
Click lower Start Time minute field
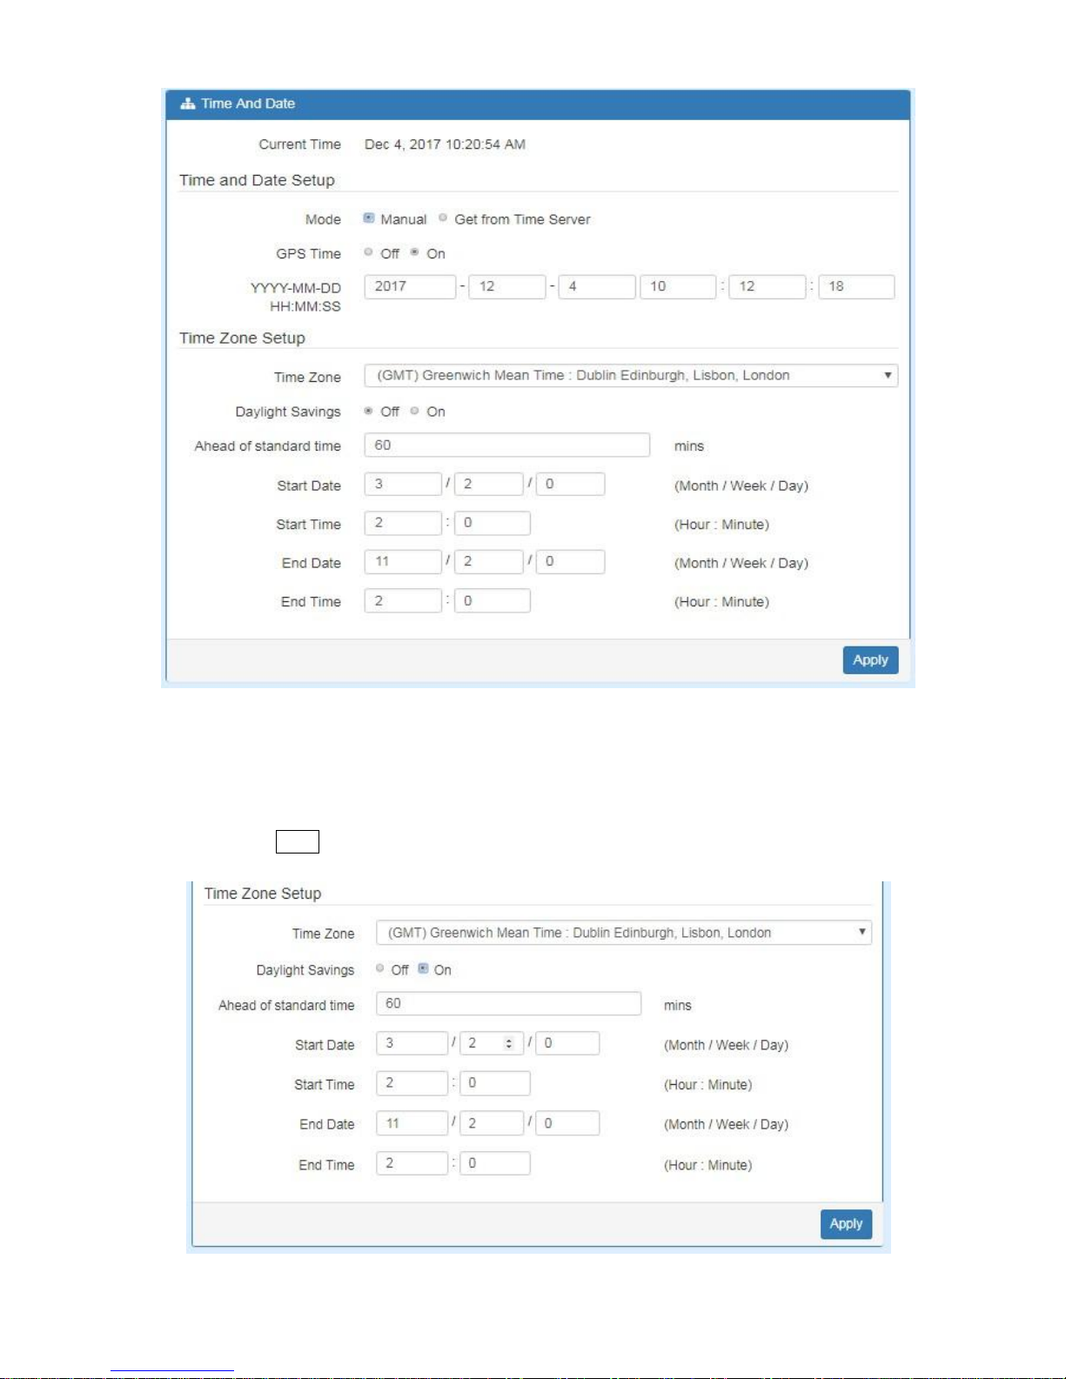pos(495,1083)
